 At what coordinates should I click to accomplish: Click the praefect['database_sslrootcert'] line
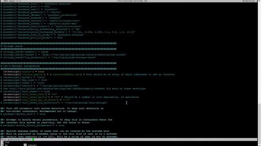click(x=41, y=26)
